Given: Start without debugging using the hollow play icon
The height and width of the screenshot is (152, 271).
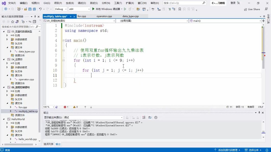Looking at the screenshot, I should click(x=125, y=9).
